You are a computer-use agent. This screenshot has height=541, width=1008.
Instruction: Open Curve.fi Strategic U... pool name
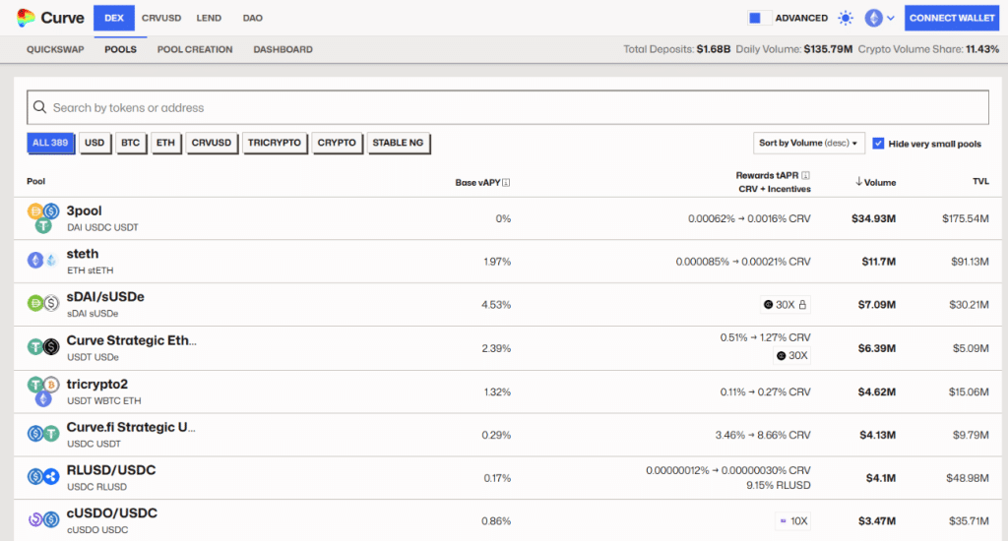[x=131, y=427]
